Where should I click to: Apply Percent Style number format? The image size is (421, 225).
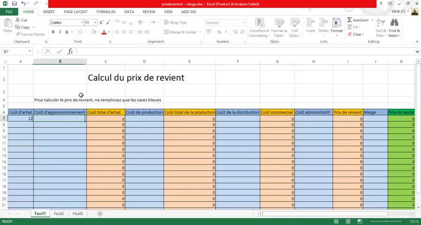pos(219,32)
